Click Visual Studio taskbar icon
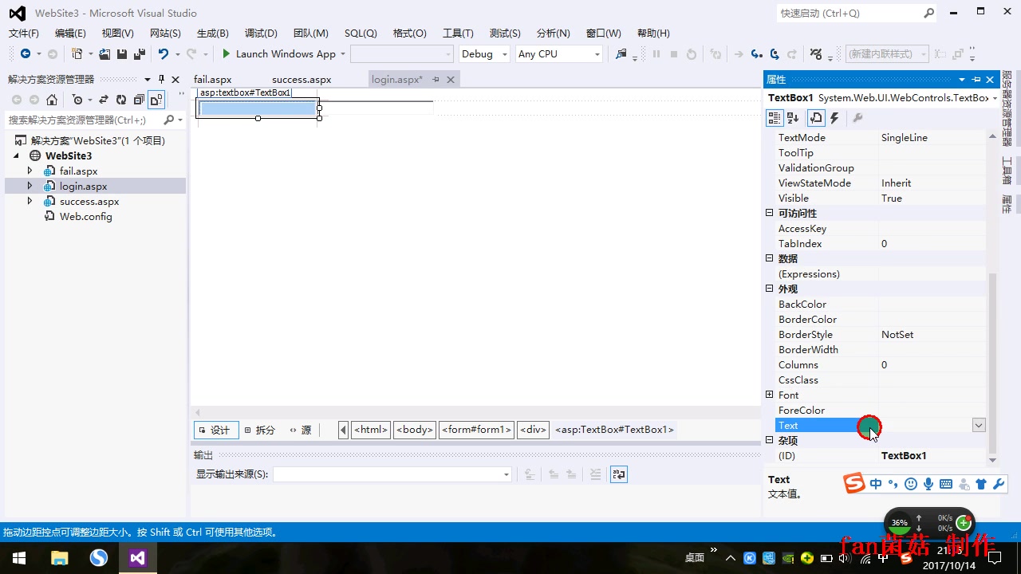1021x574 pixels. (137, 558)
